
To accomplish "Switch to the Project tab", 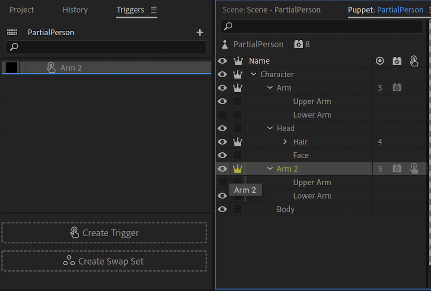I will click(x=21, y=9).
